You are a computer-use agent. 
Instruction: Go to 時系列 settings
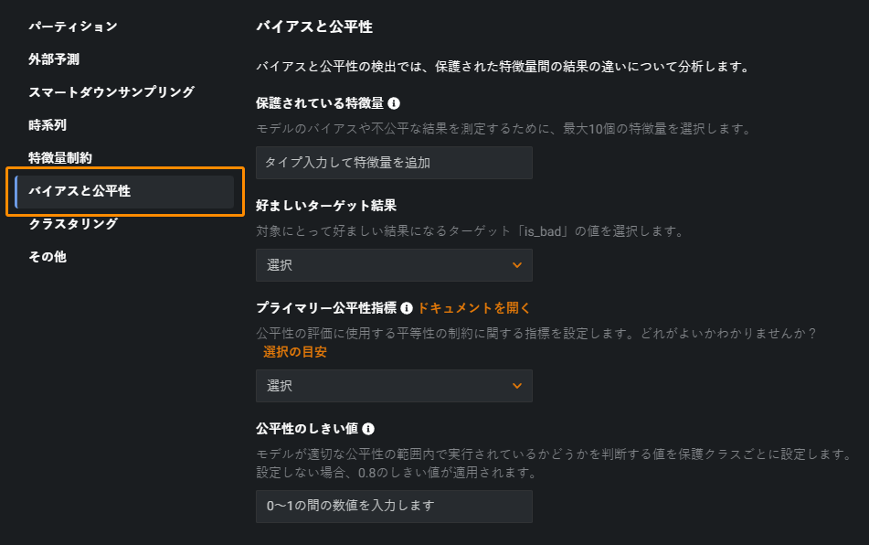pyautogui.click(x=48, y=125)
